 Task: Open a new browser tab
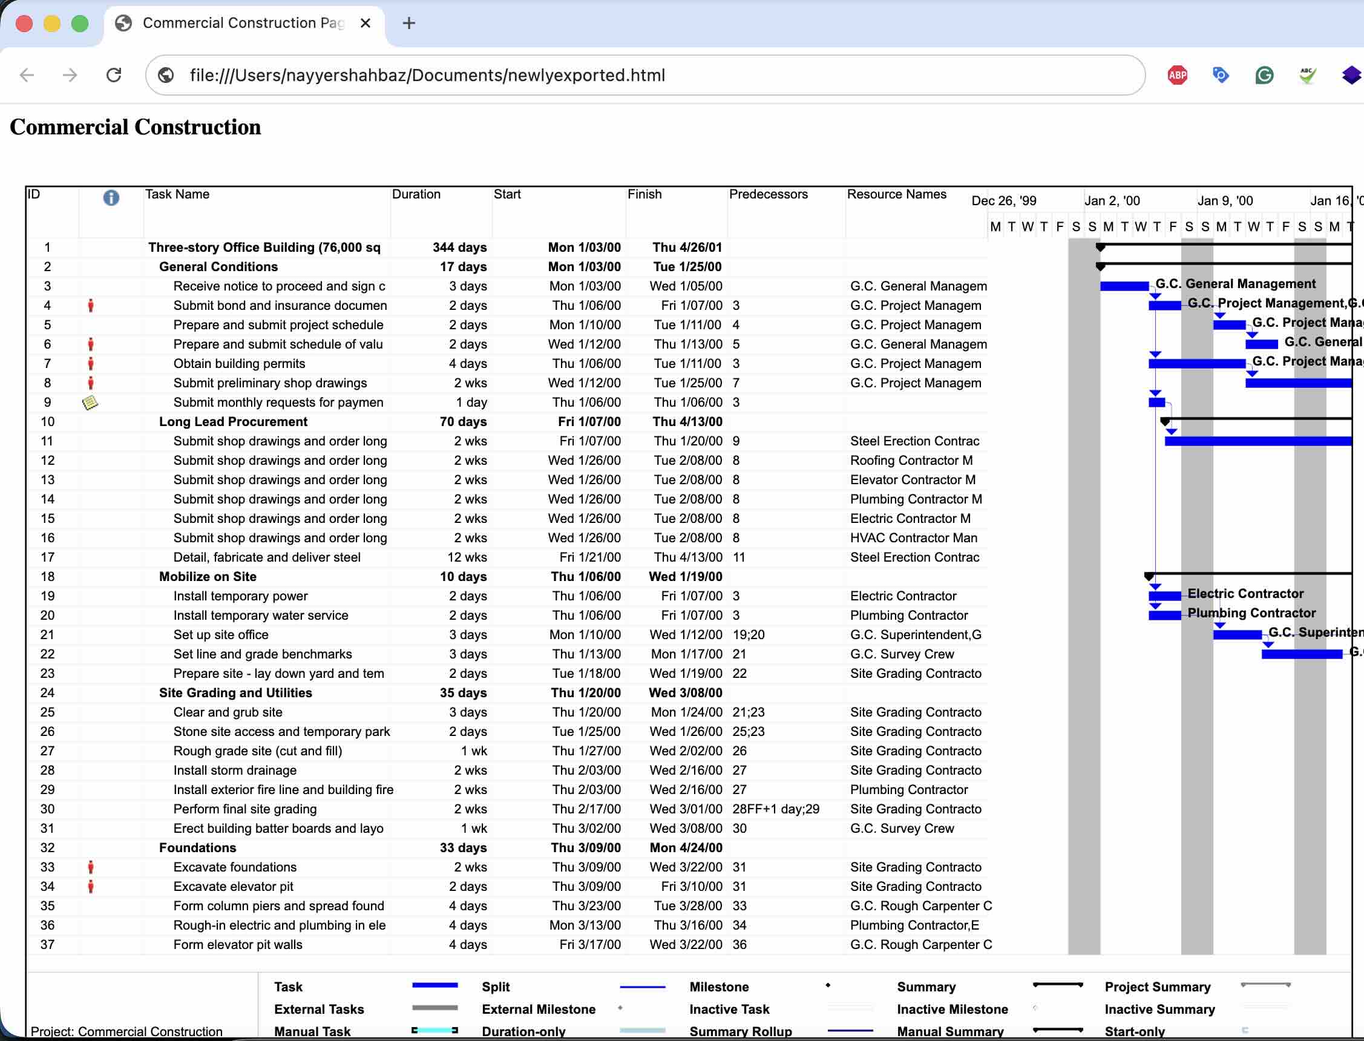pos(408,23)
